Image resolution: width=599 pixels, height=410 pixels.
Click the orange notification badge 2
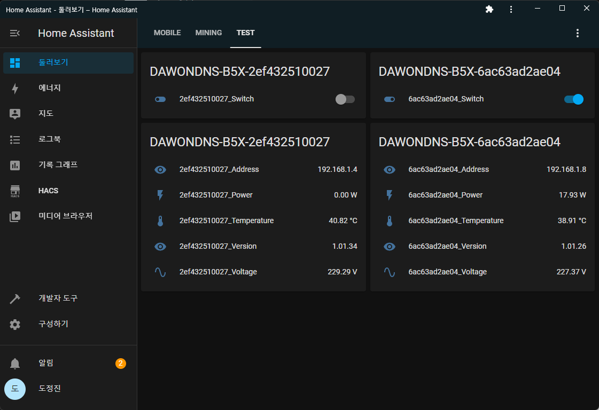pyautogui.click(x=121, y=364)
